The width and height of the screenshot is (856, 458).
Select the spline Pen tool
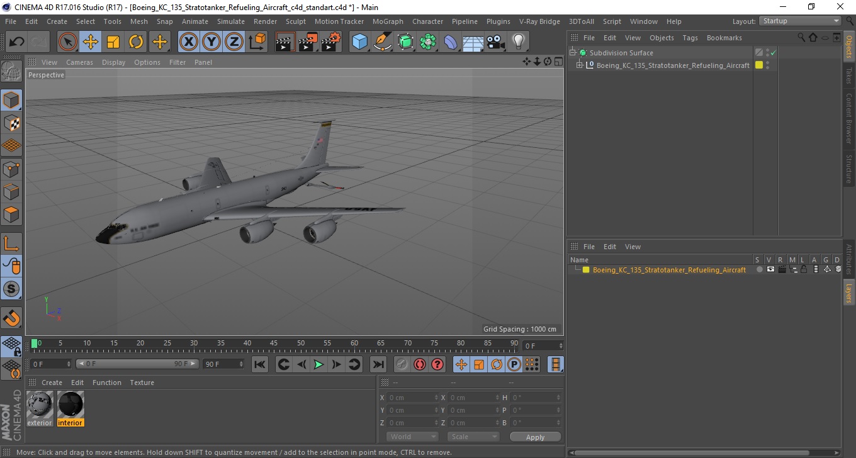click(383, 42)
